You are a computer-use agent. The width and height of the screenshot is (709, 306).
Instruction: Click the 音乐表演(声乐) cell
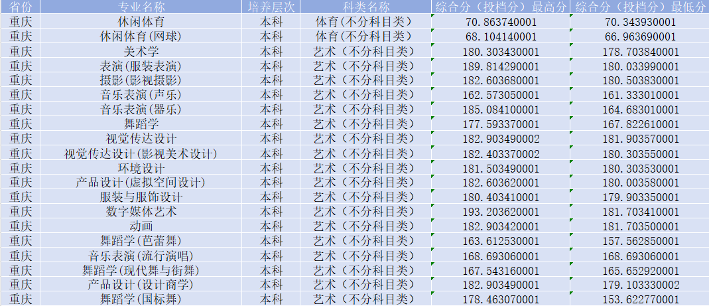coord(141,95)
